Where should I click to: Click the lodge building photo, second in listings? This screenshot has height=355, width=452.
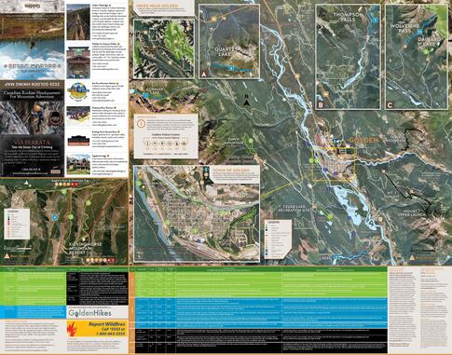(x=78, y=61)
